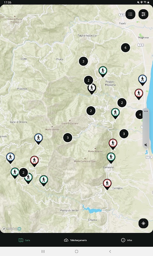Click the Poggio-Mezzana town label
The image size is (153, 256).
pos(110,83)
